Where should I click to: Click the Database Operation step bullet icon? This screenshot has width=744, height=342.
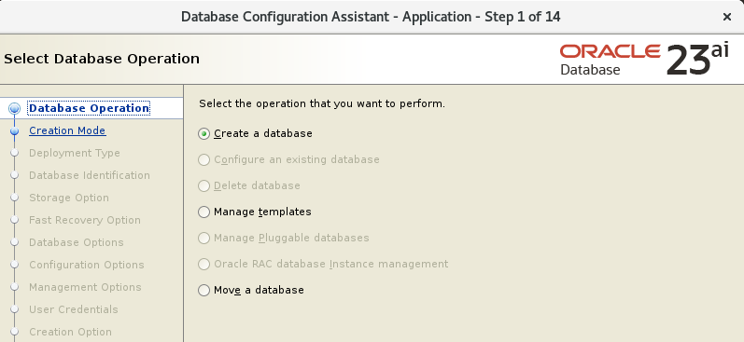(x=15, y=109)
